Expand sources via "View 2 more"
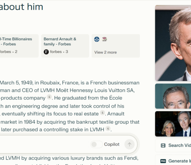 click(x=106, y=52)
